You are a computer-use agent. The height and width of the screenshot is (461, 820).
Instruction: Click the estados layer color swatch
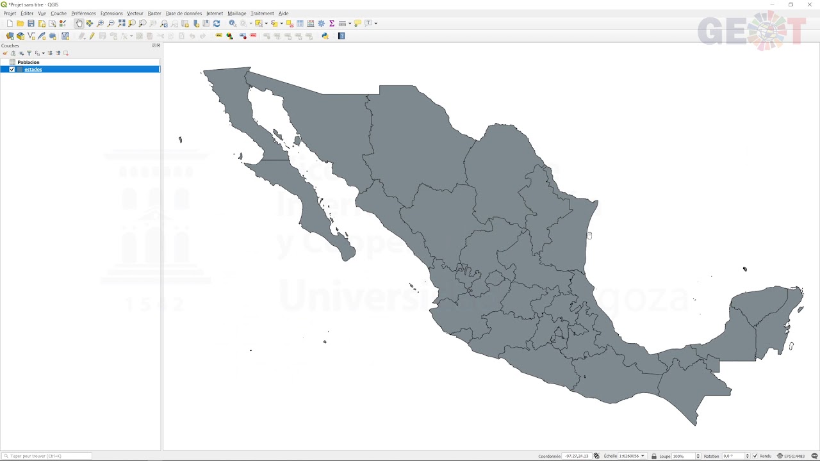(x=19, y=69)
